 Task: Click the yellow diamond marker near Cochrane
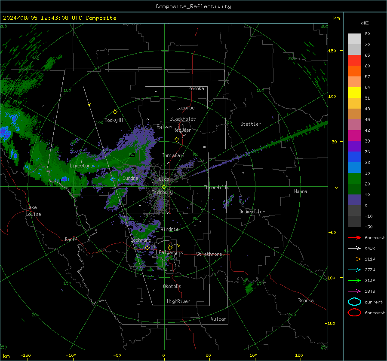(147, 248)
